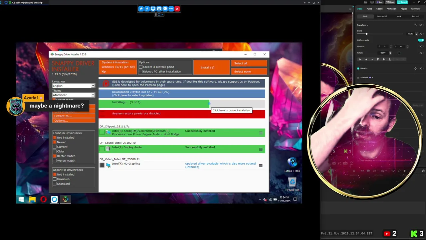Viewport: 426px width, 240px height.
Task: Click the fullscreen icon under the remote toolbar
Action: click(x=159, y=14)
